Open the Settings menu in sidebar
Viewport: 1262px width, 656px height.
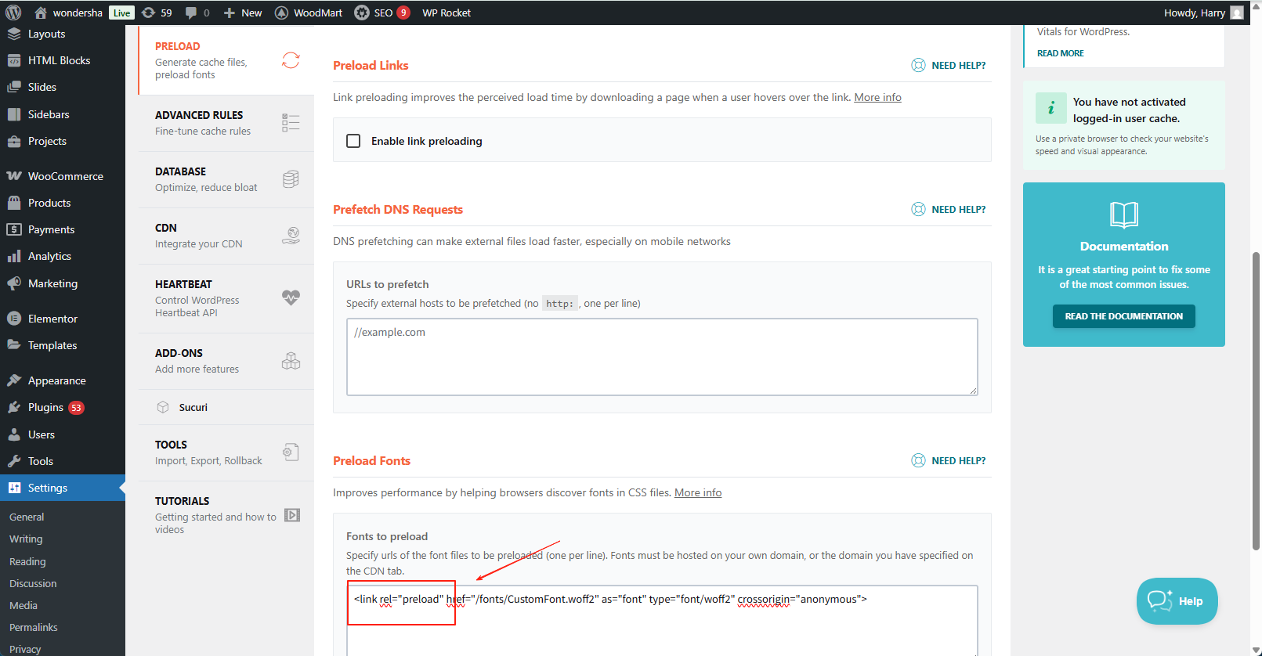pyautogui.click(x=63, y=488)
